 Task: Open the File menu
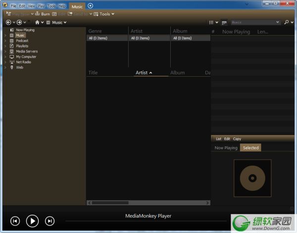point(13,6)
